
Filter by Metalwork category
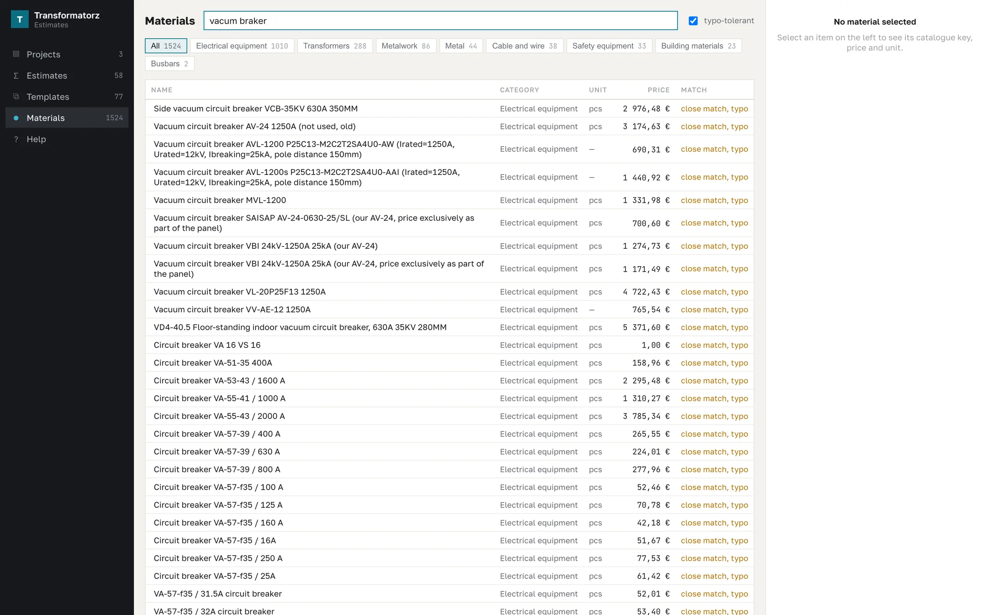(406, 46)
